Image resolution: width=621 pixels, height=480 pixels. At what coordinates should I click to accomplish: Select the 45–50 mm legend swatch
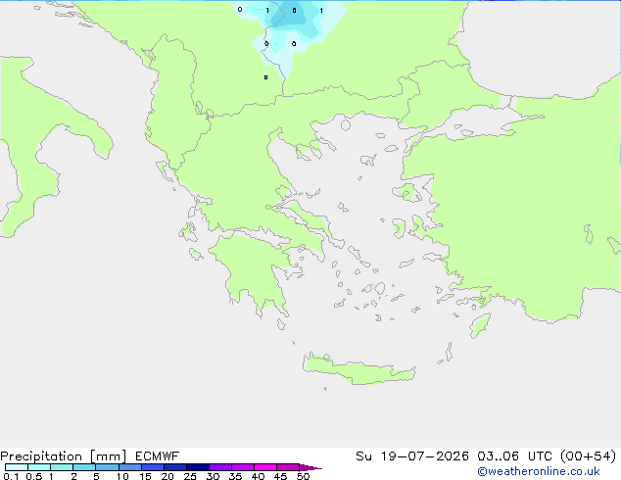(x=288, y=467)
